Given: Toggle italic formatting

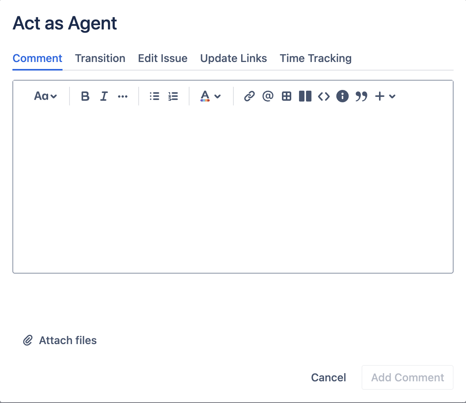Looking at the screenshot, I should pyautogui.click(x=104, y=96).
